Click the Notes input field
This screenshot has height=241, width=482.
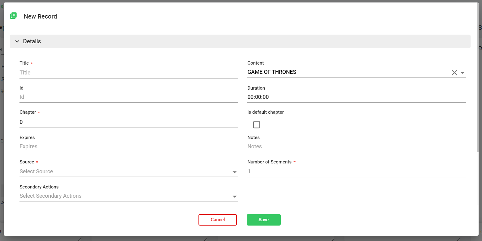tap(356, 146)
